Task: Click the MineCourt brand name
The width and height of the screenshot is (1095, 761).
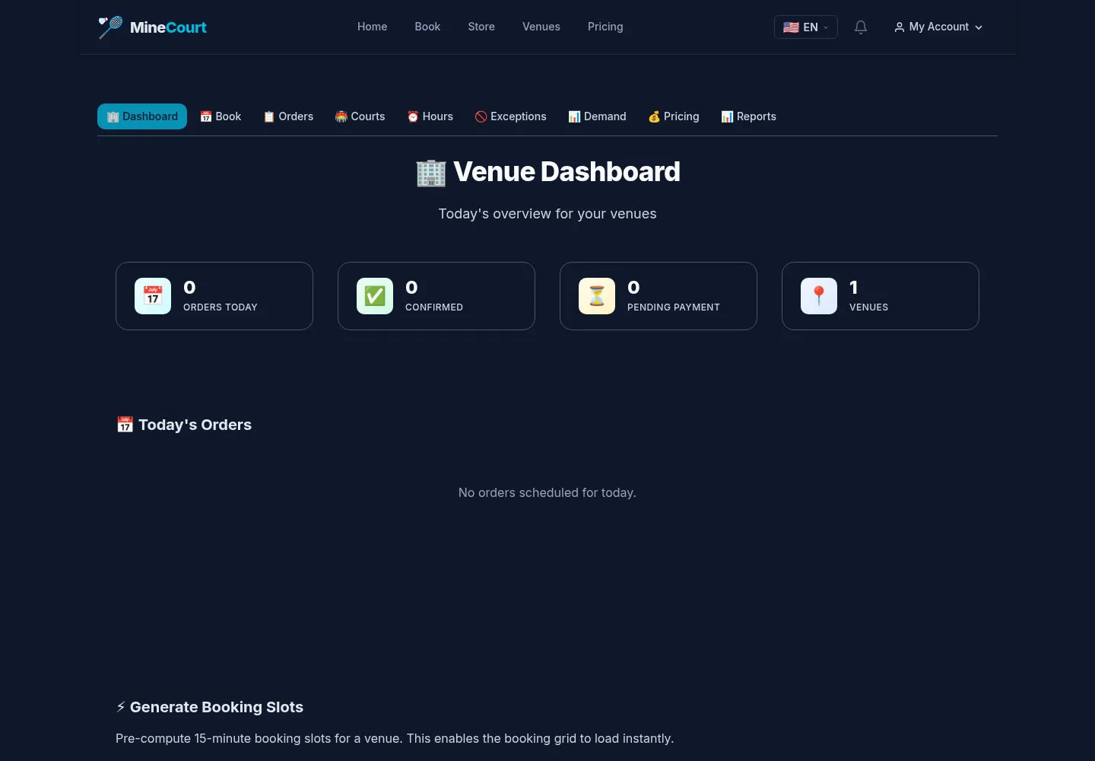Action: pyautogui.click(x=168, y=27)
